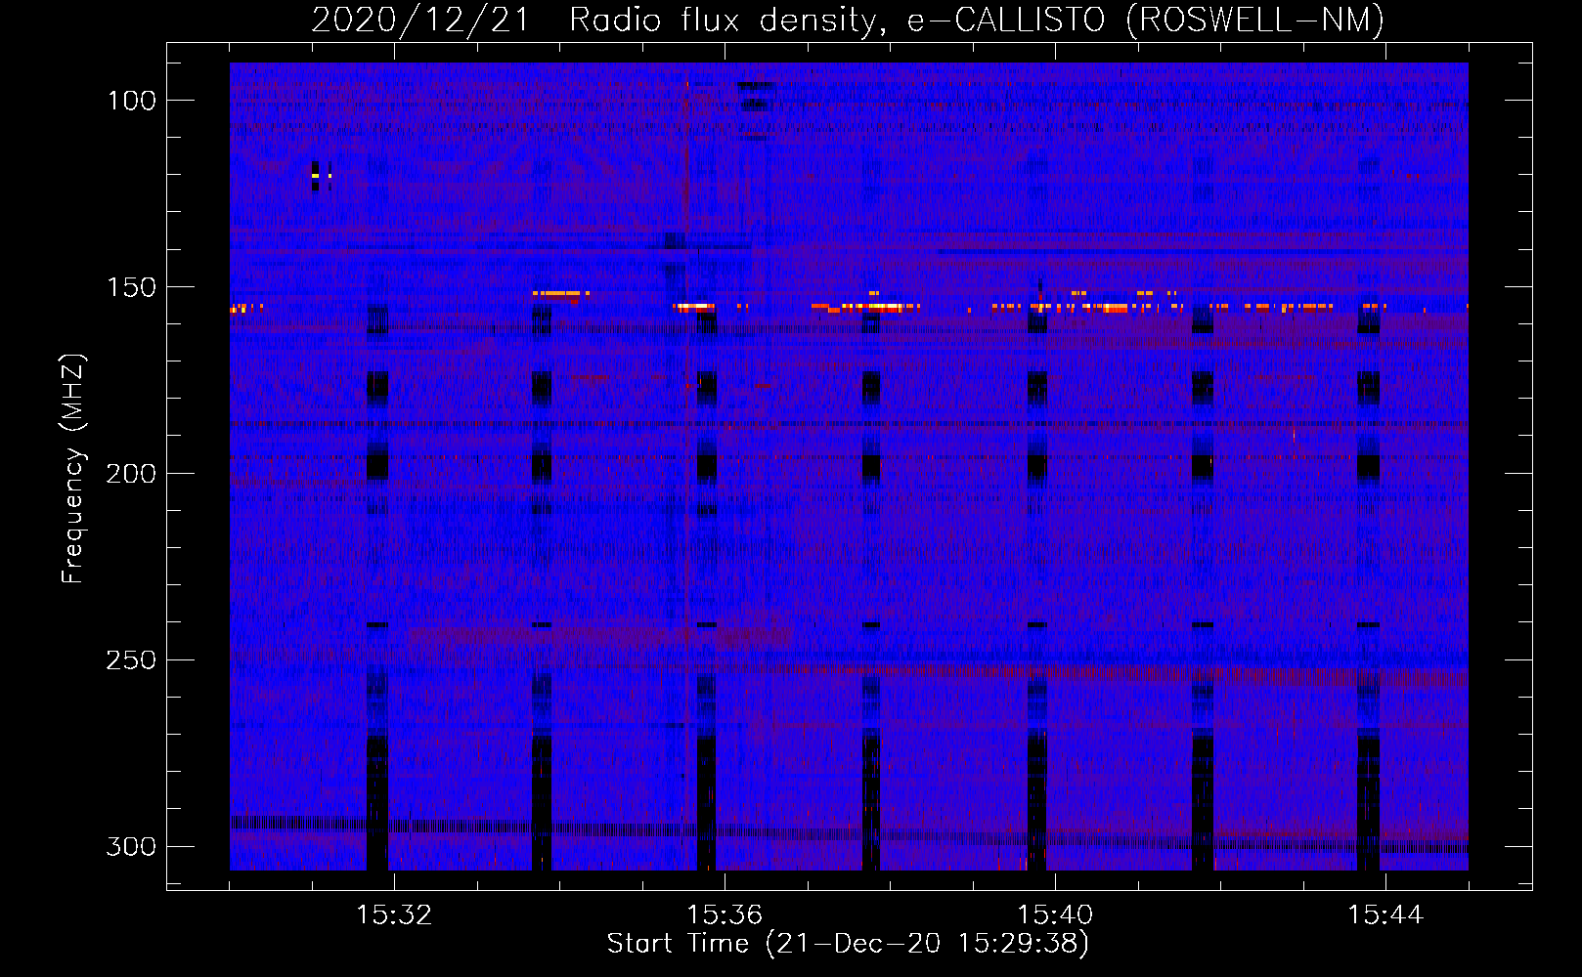Click the "Frequency (MHZ)" axis label
This screenshot has width=1582, height=977.
(x=73, y=468)
